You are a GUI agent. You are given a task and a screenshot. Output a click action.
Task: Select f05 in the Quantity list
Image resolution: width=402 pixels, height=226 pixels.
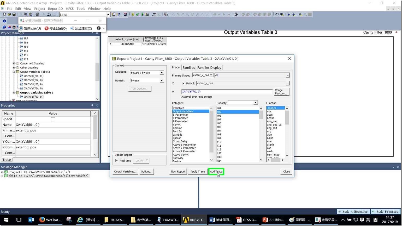pyautogui.click(x=219, y=123)
